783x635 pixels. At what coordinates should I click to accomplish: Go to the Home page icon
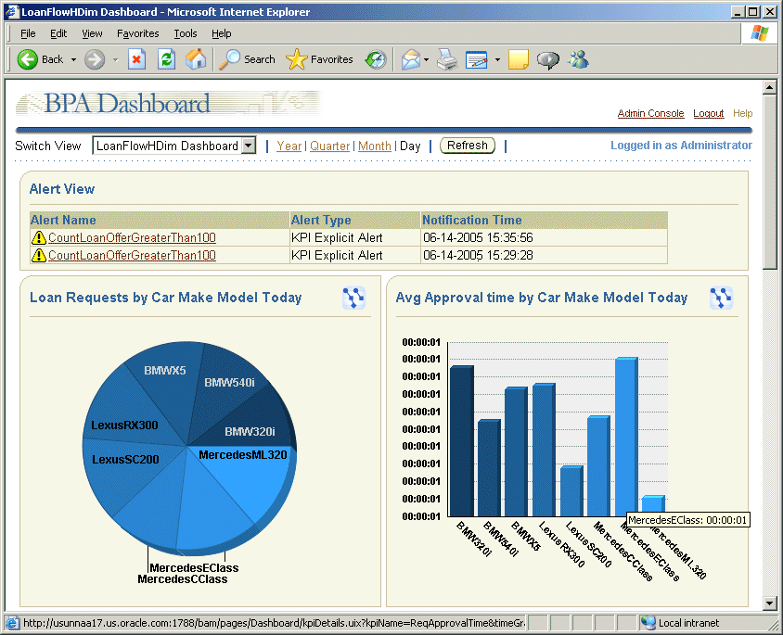[x=196, y=59]
